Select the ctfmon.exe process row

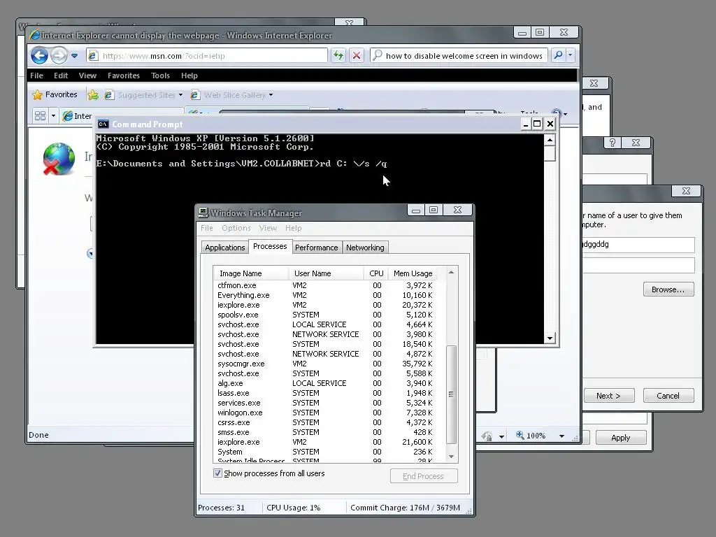tap(325, 285)
